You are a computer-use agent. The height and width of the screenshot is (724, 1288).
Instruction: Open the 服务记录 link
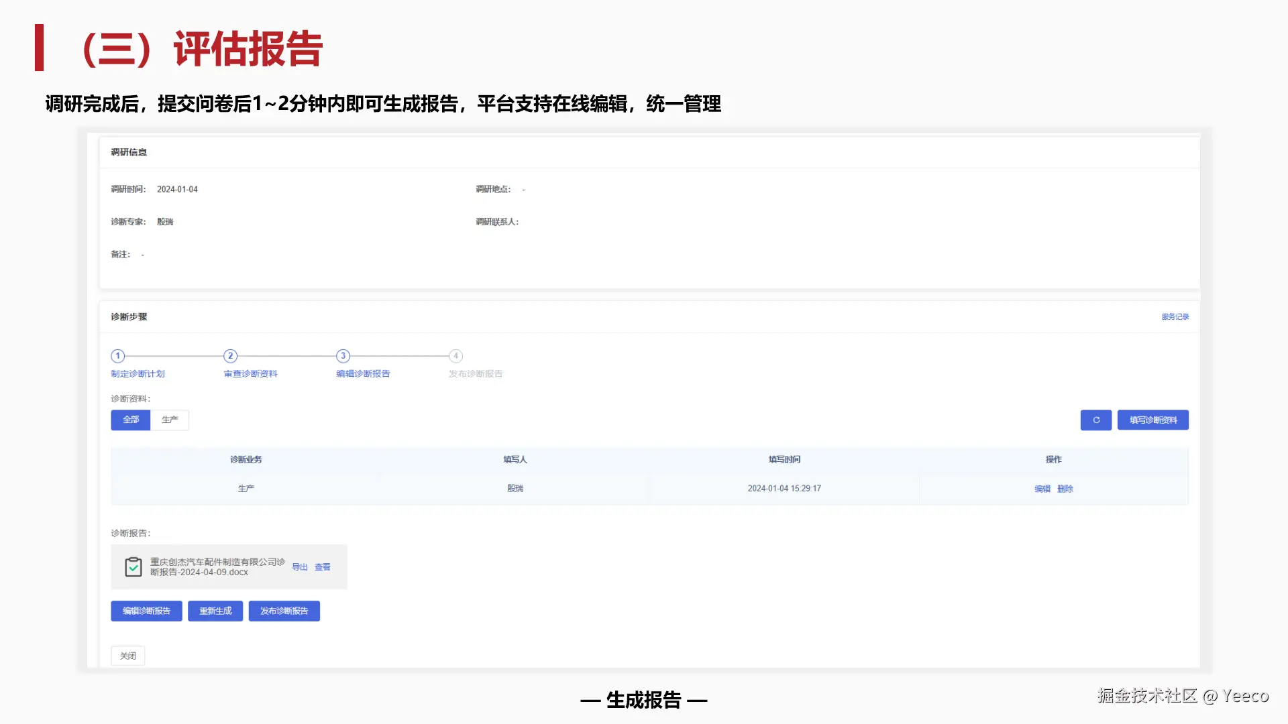click(1175, 317)
